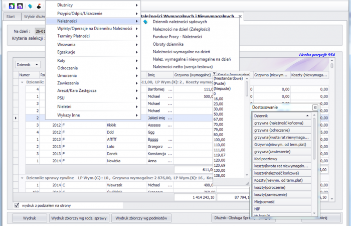351x226 pixels.
Task: Click the blue DL toolbar icon
Action: coord(12,6)
